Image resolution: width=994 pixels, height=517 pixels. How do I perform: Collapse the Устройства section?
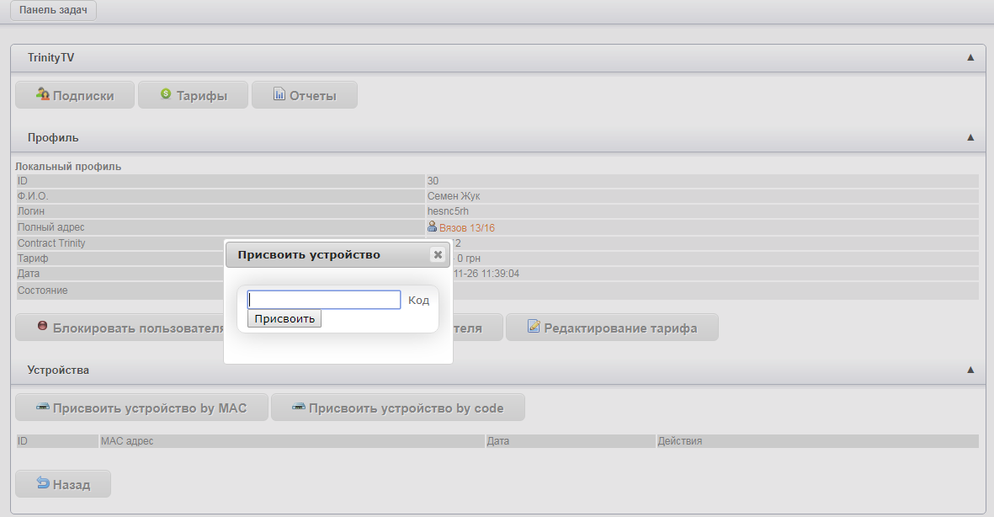pyautogui.click(x=970, y=369)
